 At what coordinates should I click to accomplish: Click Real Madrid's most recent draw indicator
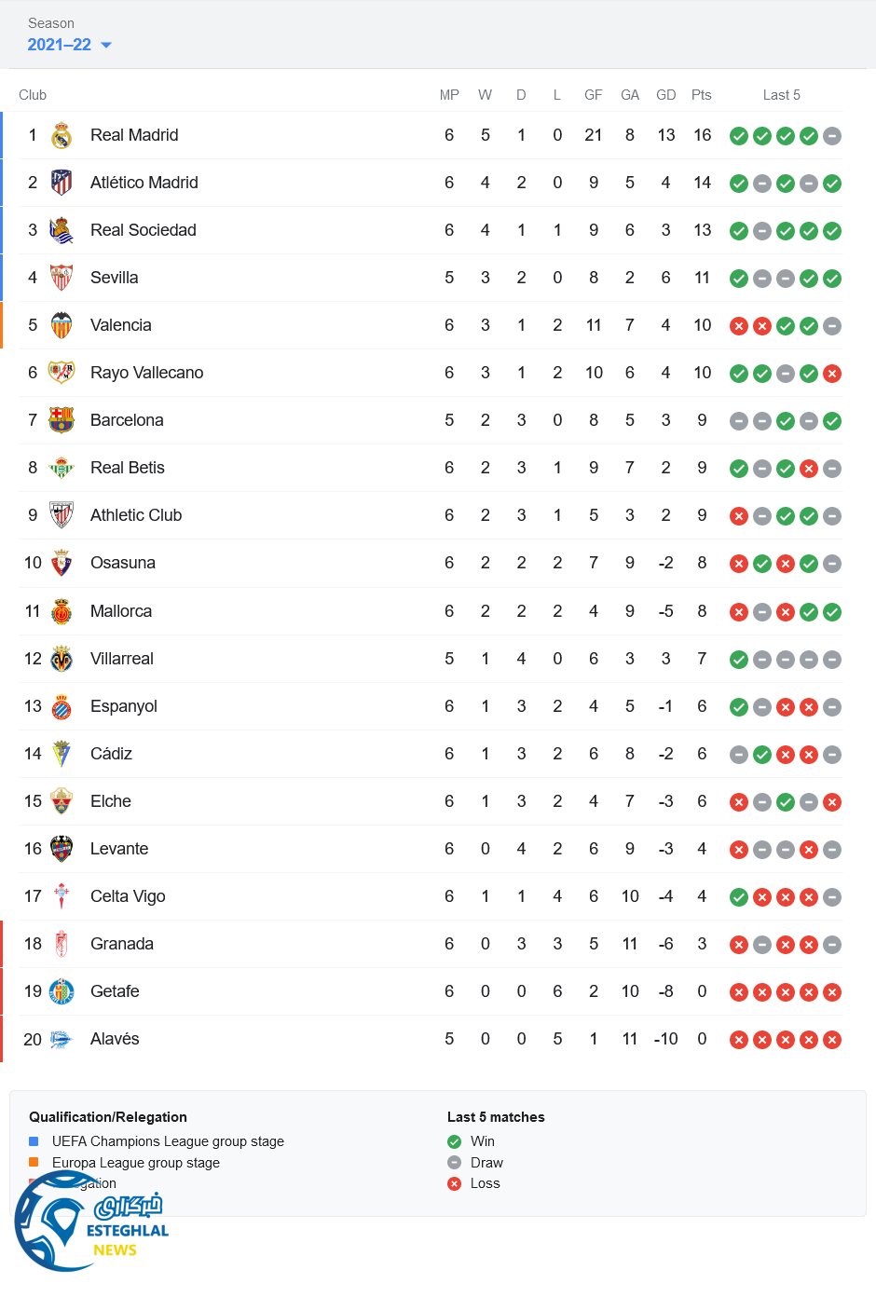tap(832, 136)
